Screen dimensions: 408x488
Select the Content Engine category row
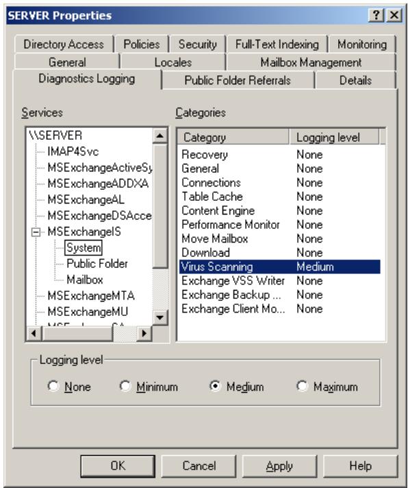click(280, 210)
